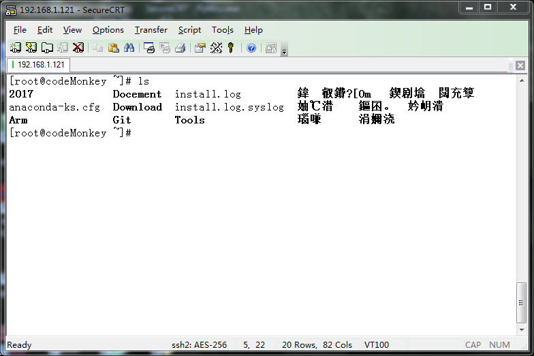Click the greyed session lock icon

point(271,48)
